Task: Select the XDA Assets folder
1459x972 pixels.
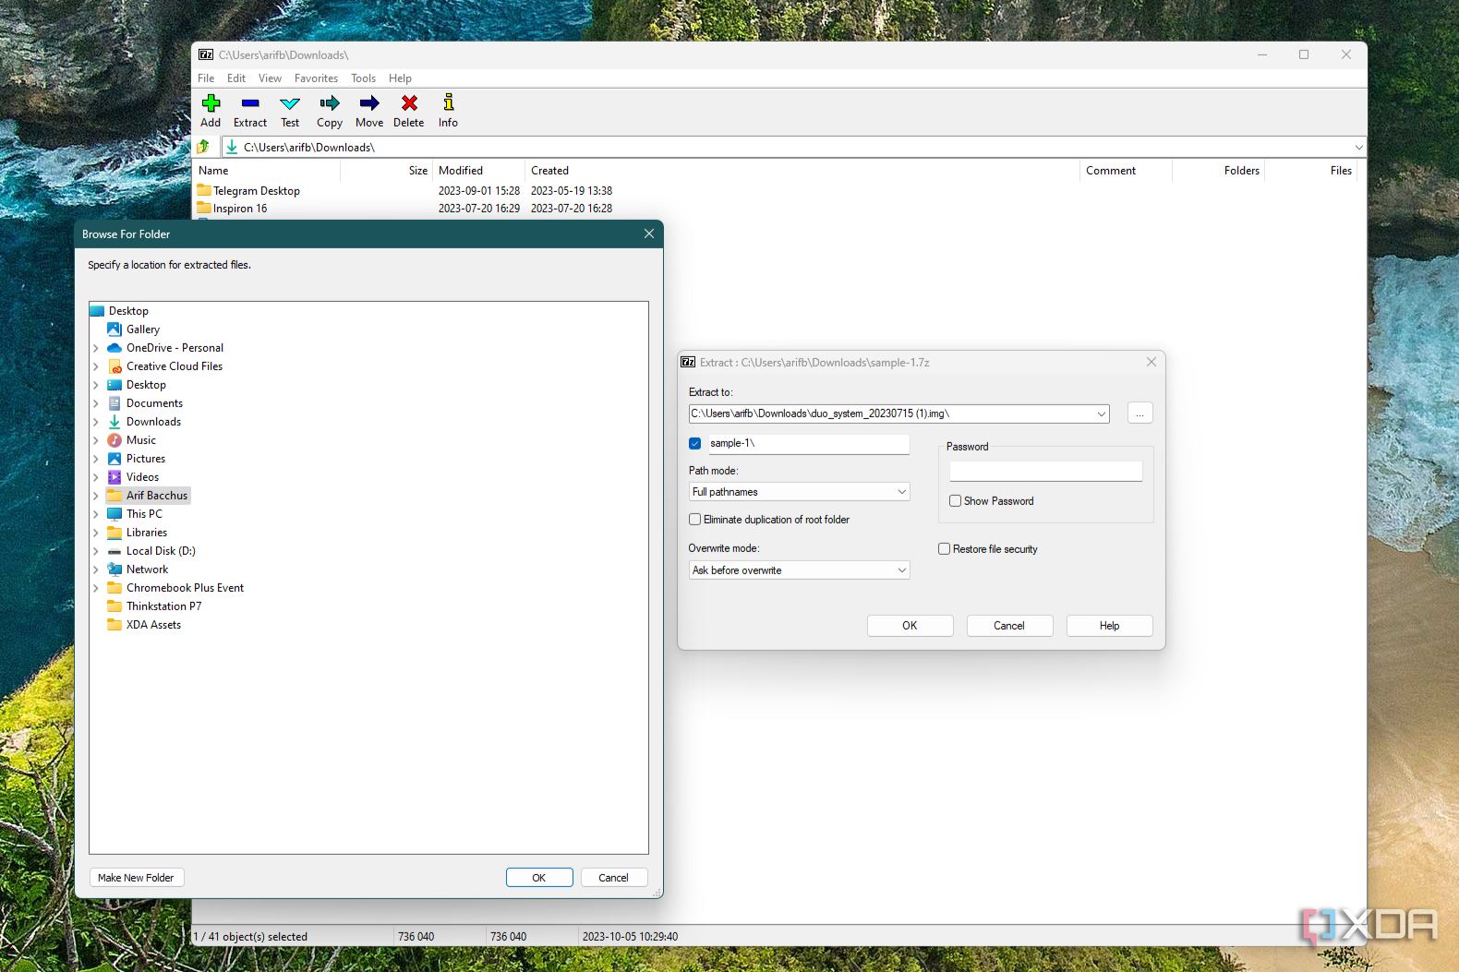Action: click(153, 625)
